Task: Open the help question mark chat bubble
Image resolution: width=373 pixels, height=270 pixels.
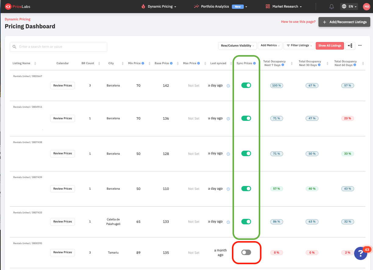Action: click(x=361, y=253)
